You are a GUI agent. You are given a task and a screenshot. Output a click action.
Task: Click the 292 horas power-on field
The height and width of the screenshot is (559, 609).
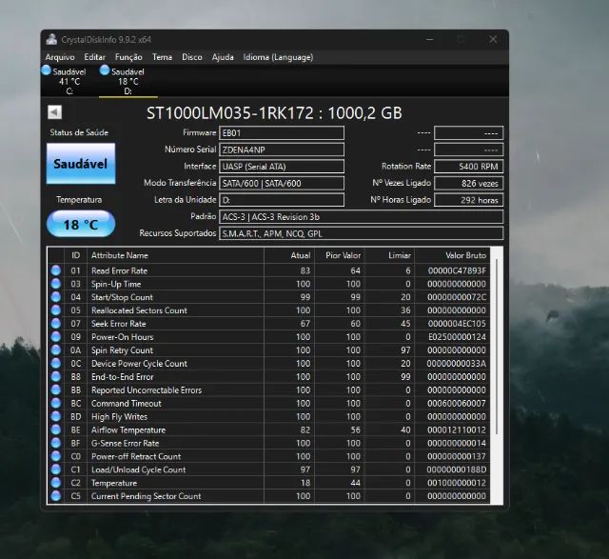click(469, 200)
